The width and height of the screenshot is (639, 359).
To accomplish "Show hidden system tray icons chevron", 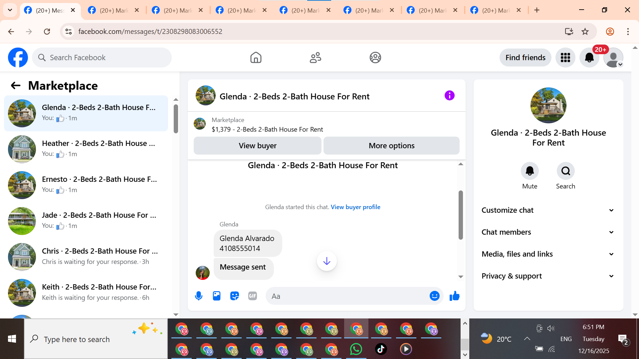I will tap(527, 339).
